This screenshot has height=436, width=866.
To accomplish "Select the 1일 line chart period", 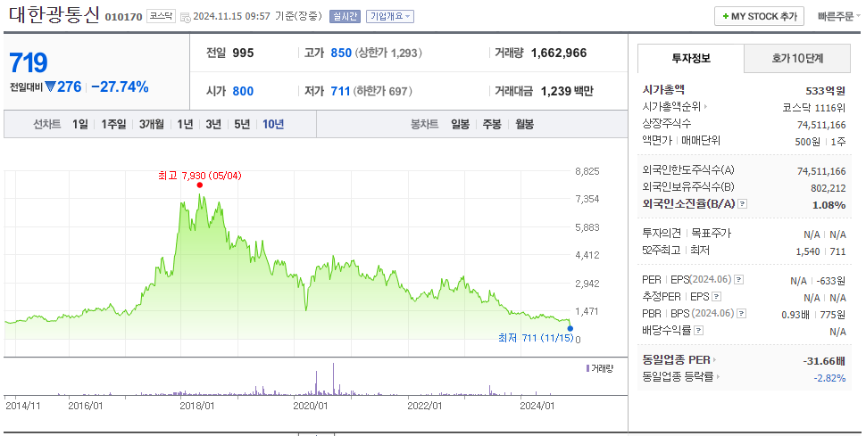I will point(80,124).
